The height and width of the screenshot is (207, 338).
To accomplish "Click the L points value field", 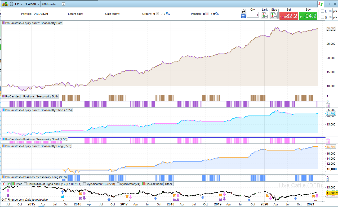I will (330, 11).
